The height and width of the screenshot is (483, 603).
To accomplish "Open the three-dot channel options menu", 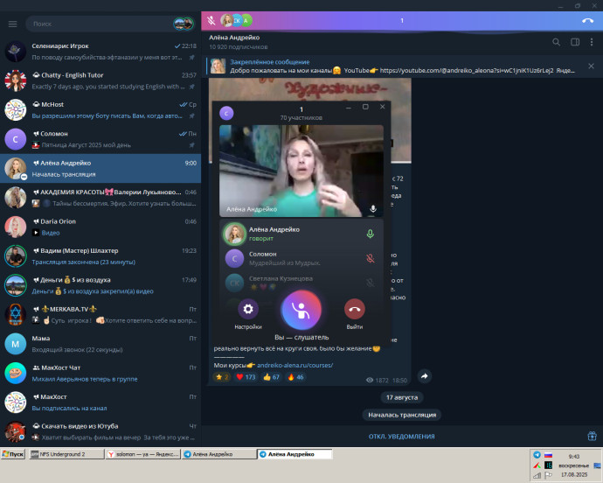I will [592, 42].
